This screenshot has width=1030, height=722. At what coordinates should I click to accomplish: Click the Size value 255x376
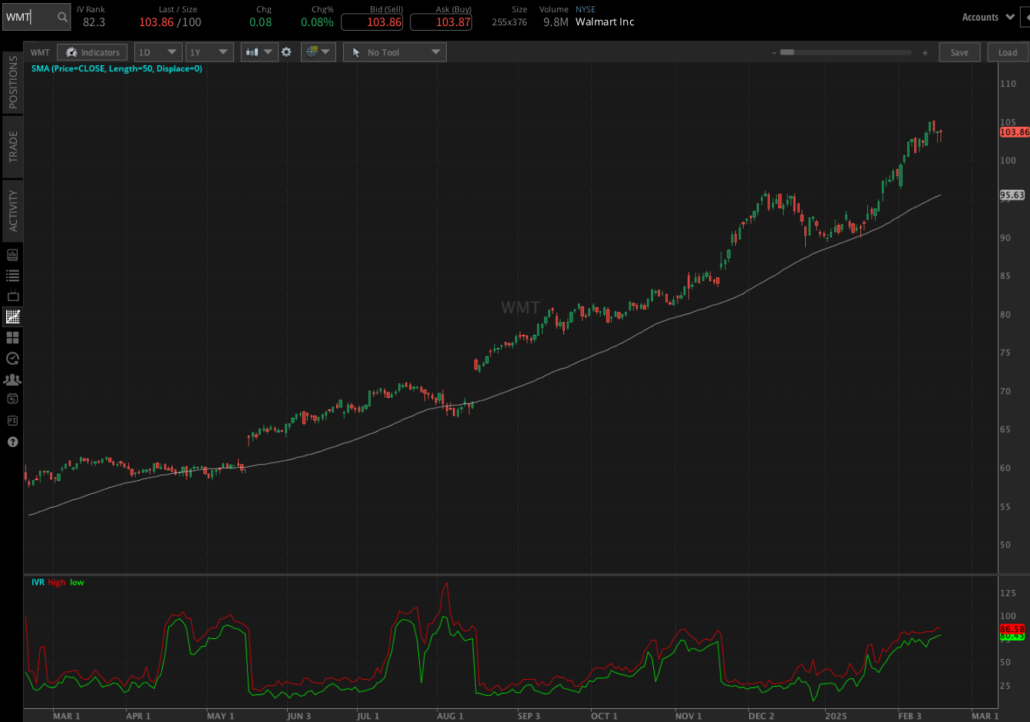510,22
